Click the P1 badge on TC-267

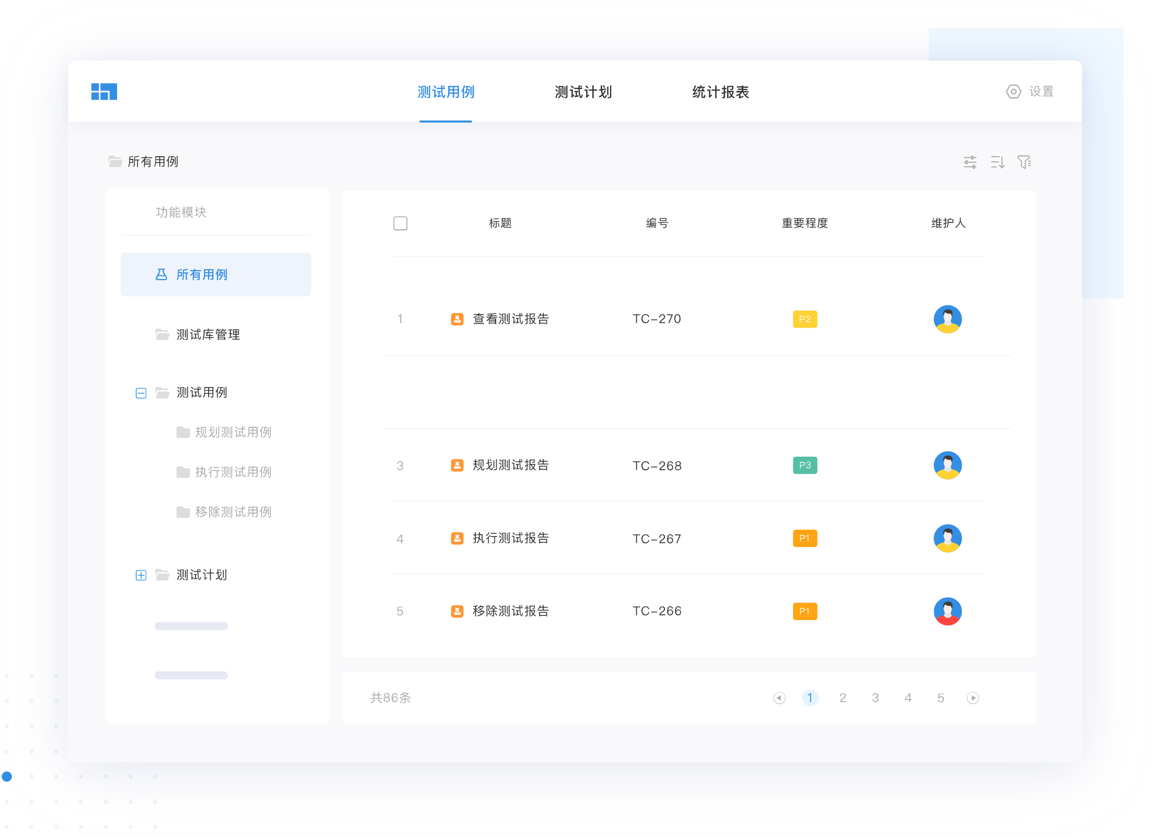tap(805, 538)
